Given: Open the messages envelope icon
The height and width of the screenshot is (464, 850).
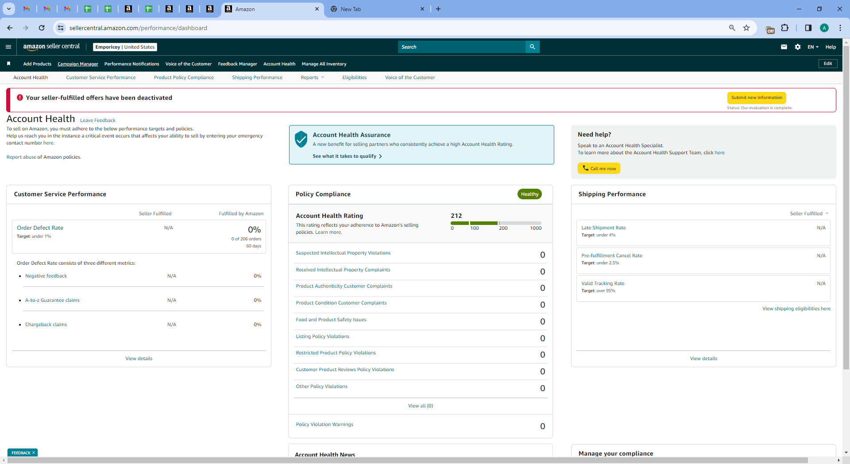Looking at the screenshot, I should click(x=784, y=47).
